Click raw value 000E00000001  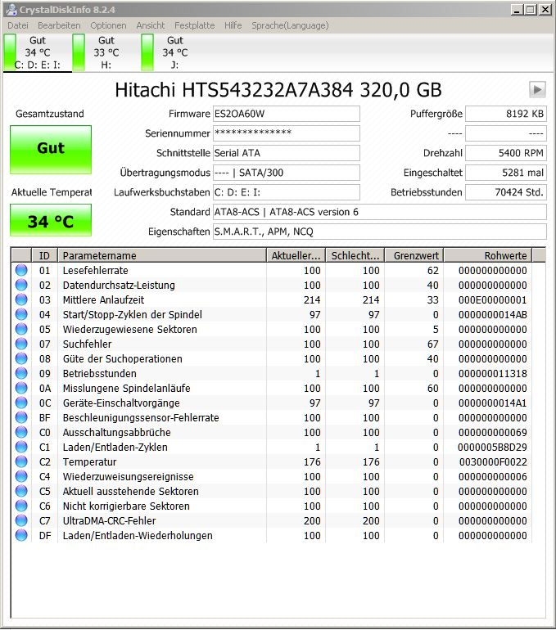492,299
